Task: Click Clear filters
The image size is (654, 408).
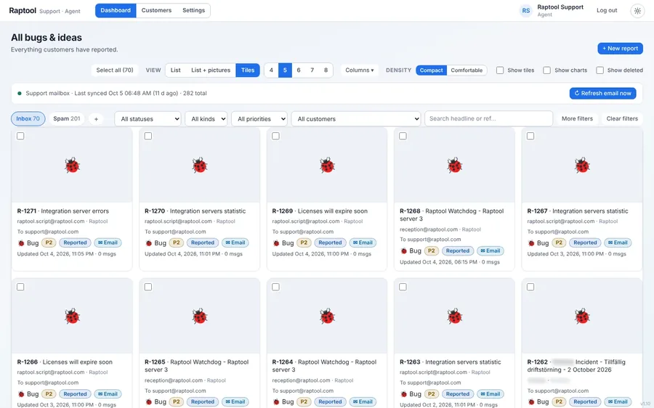Action: pos(622,119)
